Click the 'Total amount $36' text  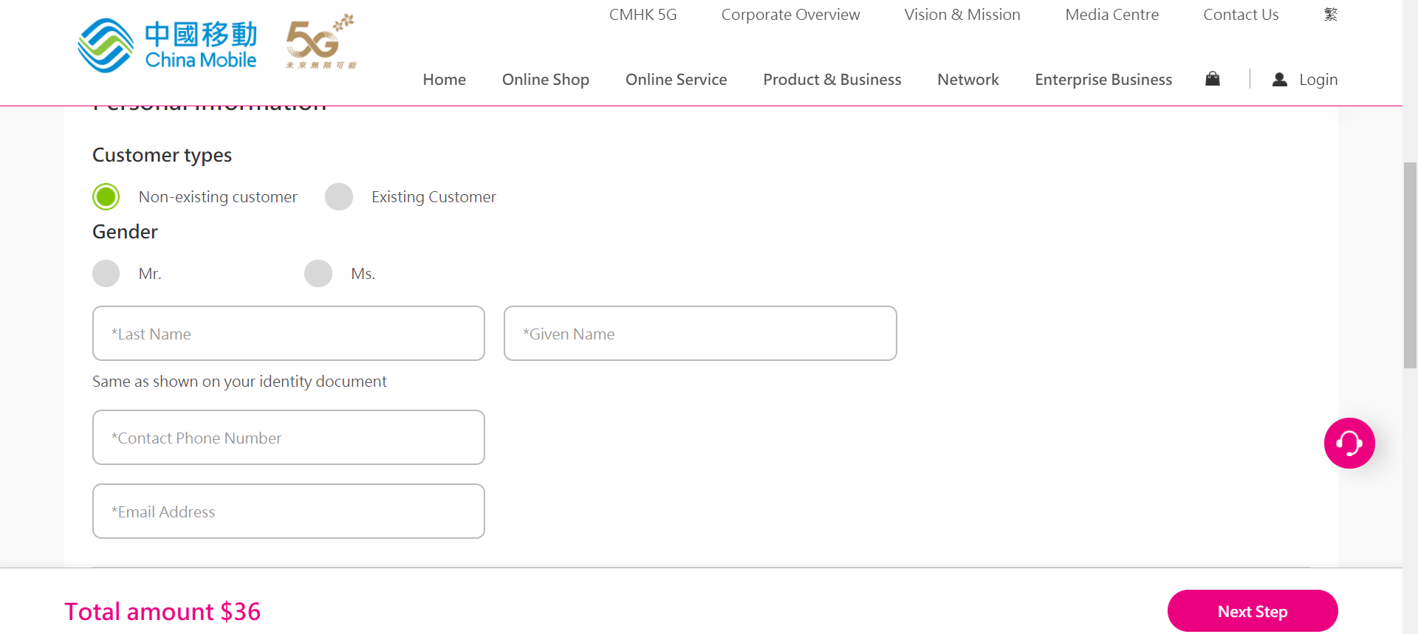pos(162,612)
